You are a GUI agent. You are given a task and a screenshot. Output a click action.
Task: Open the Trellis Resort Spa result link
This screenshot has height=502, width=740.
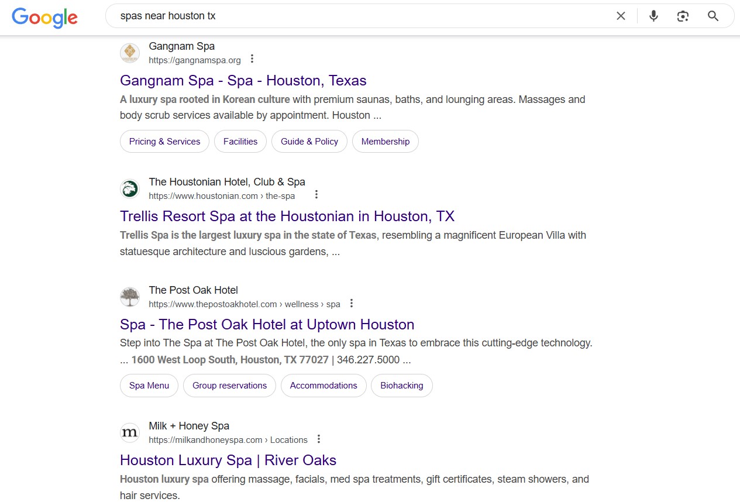point(287,216)
